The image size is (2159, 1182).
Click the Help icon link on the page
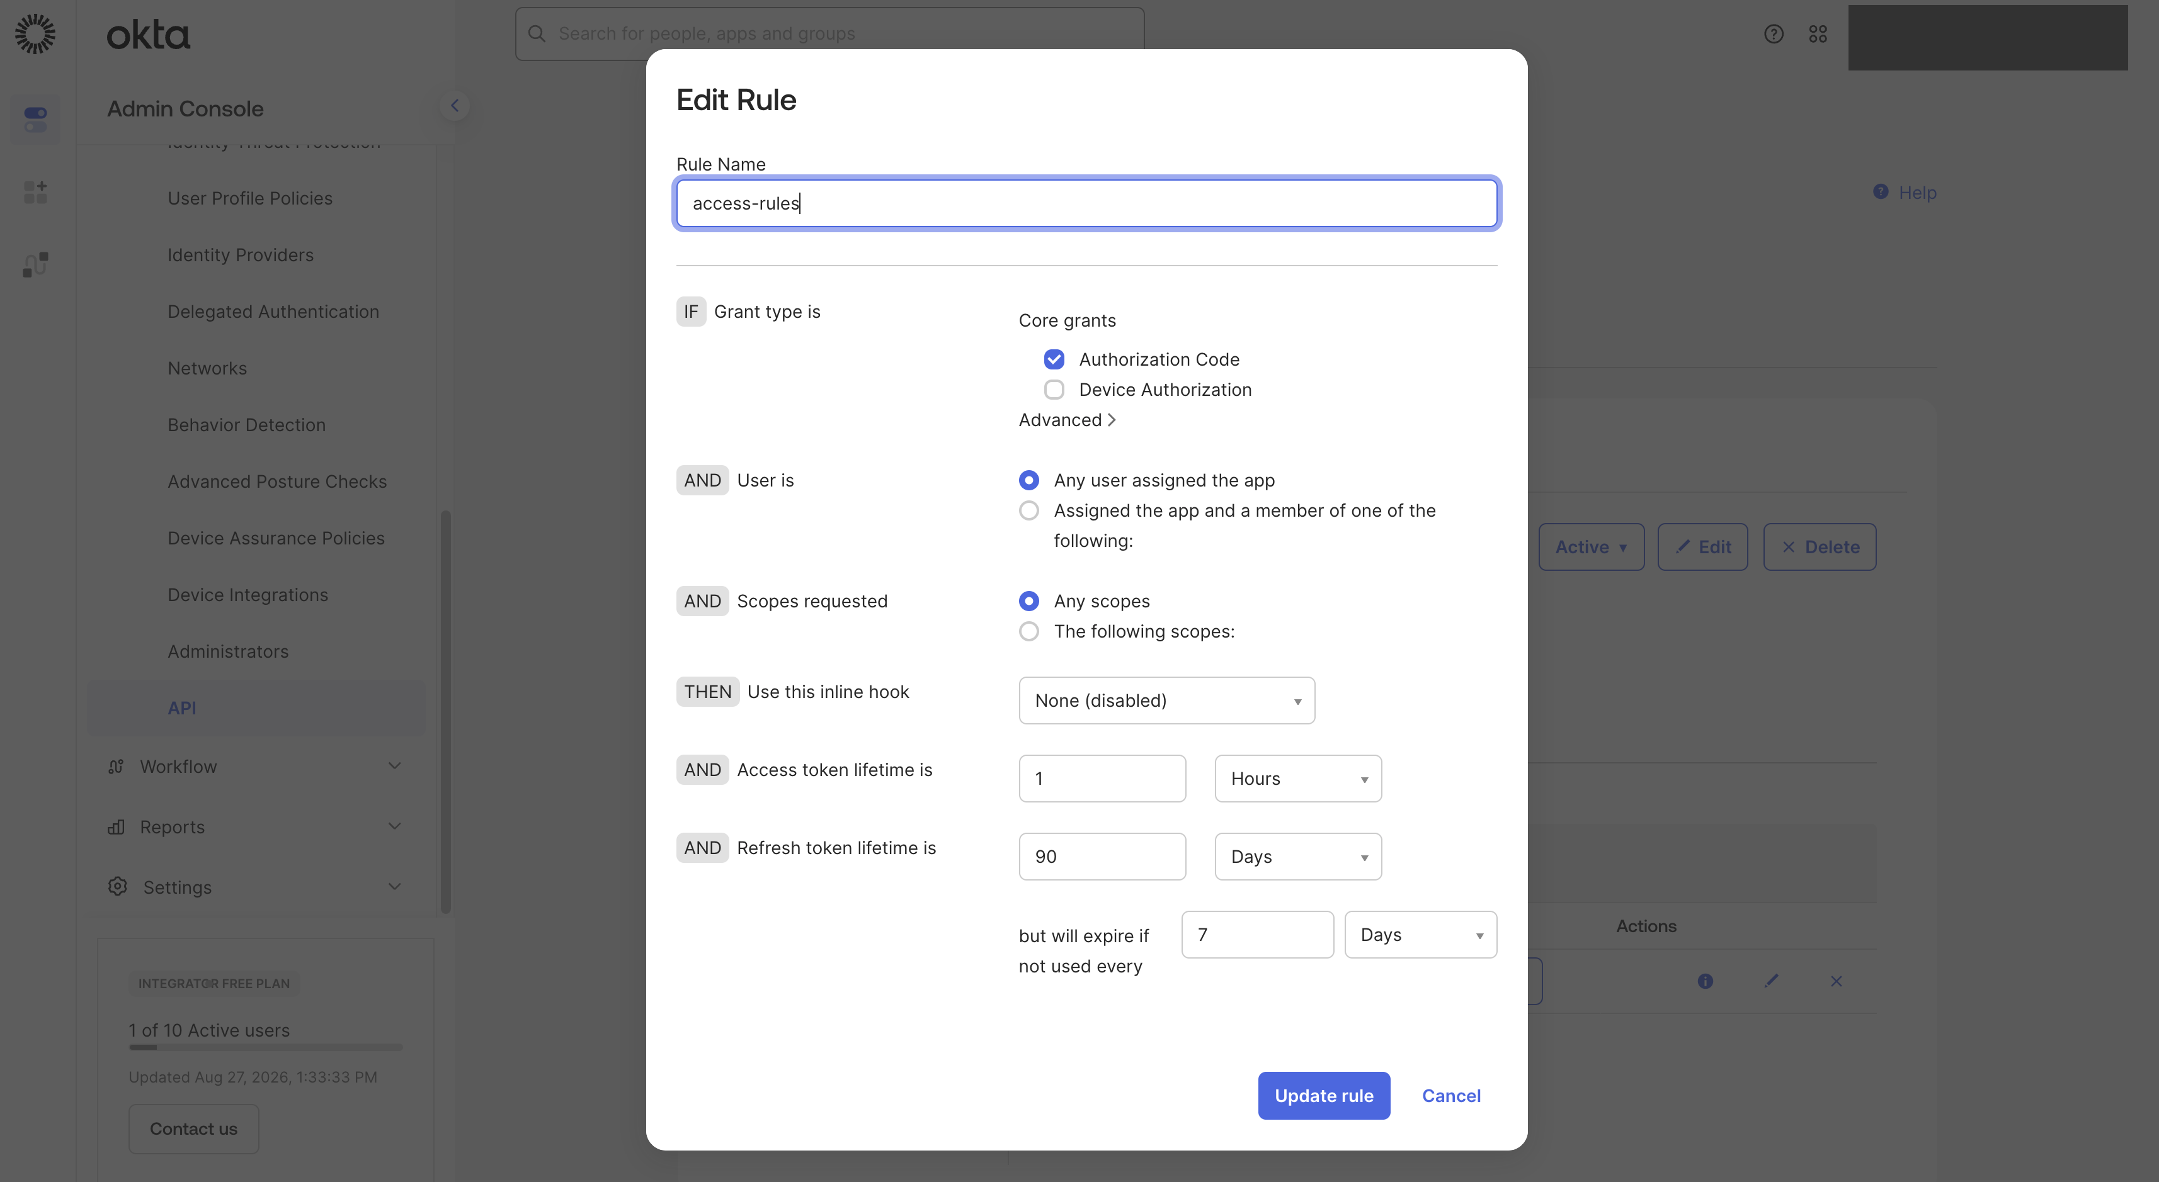pos(1881,192)
